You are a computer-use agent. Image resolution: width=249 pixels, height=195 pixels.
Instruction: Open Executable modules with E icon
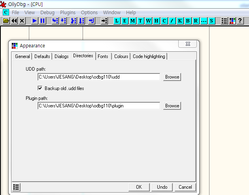coord(124,21)
